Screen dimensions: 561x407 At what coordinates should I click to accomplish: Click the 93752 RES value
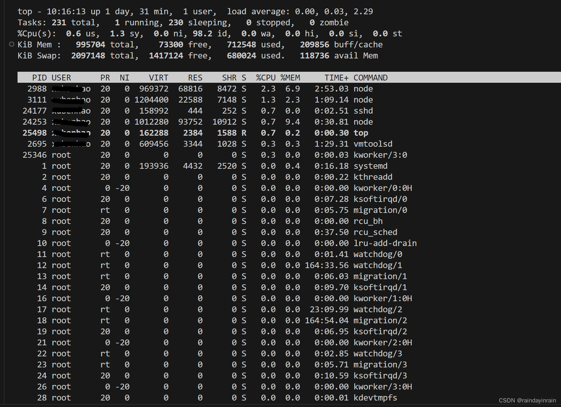click(x=190, y=122)
